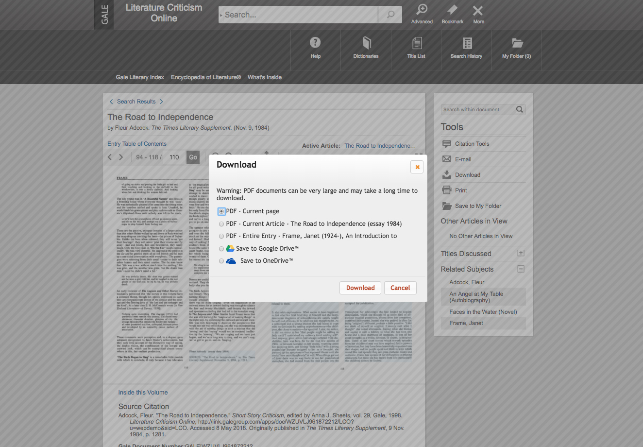Click the Print printer icon
Screen dimensions: 643x447
tap(447, 190)
